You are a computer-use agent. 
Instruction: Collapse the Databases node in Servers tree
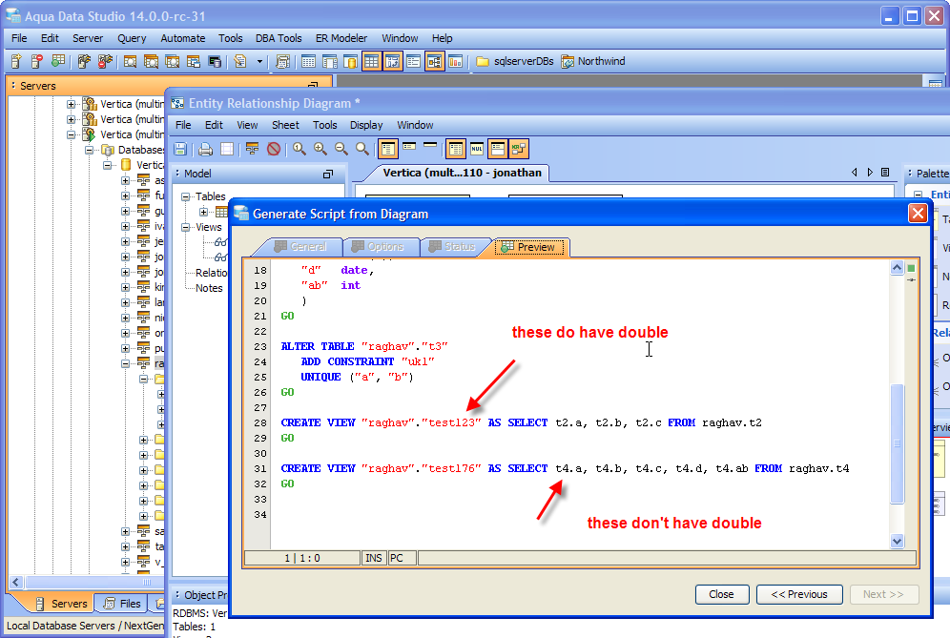pyautogui.click(x=89, y=150)
